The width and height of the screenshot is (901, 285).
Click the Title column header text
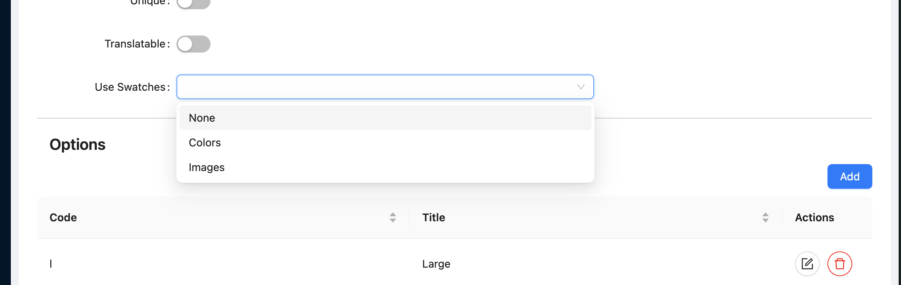point(433,217)
